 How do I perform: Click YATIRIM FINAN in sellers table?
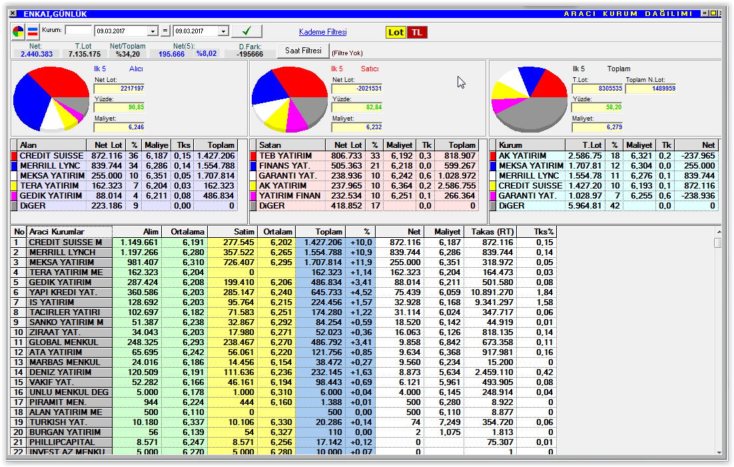pyautogui.click(x=290, y=196)
